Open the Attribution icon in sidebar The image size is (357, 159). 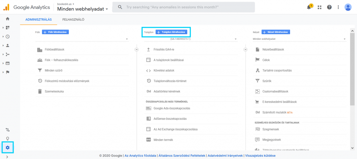pyautogui.click(x=8, y=130)
